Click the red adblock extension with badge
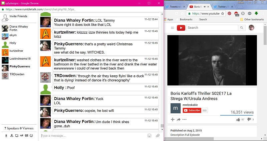267x141 pixels. point(236,14)
